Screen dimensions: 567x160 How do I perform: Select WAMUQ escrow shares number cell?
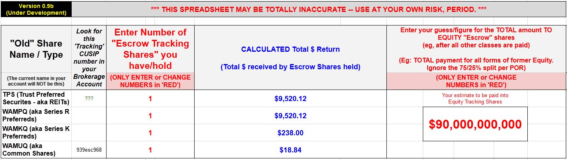point(150,150)
